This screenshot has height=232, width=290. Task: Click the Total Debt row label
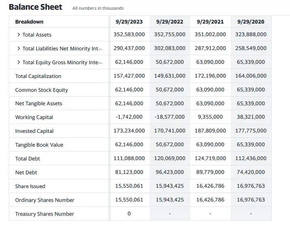click(28, 159)
